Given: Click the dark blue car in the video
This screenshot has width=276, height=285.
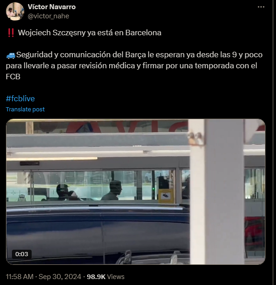Looking at the screenshot, I should pos(98,235).
